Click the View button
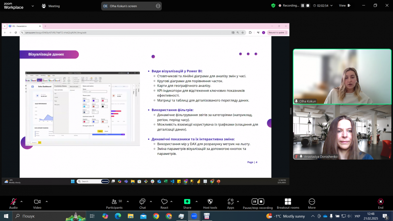393x221 pixels. pos(344,6)
